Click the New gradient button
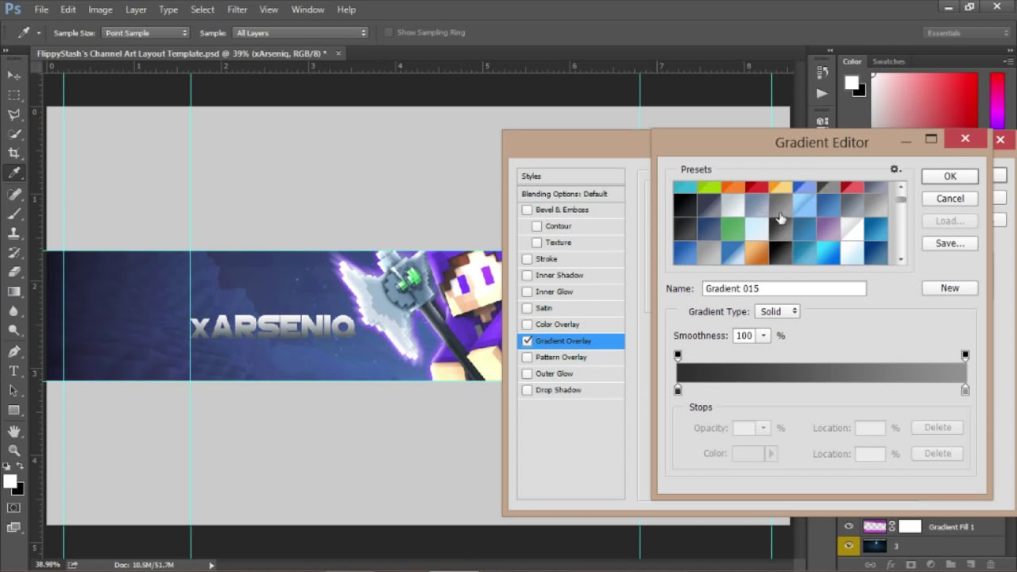Screen dimensions: 1017x572 click(x=950, y=288)
